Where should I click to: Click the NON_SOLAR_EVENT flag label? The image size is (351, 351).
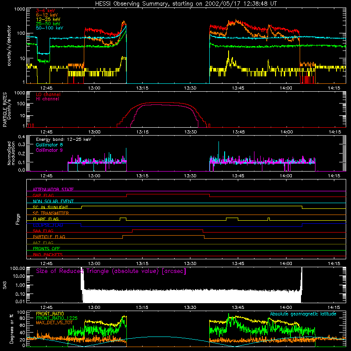[53, 201]
